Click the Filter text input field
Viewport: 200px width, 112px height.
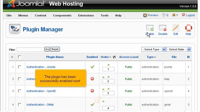point(31,49)
